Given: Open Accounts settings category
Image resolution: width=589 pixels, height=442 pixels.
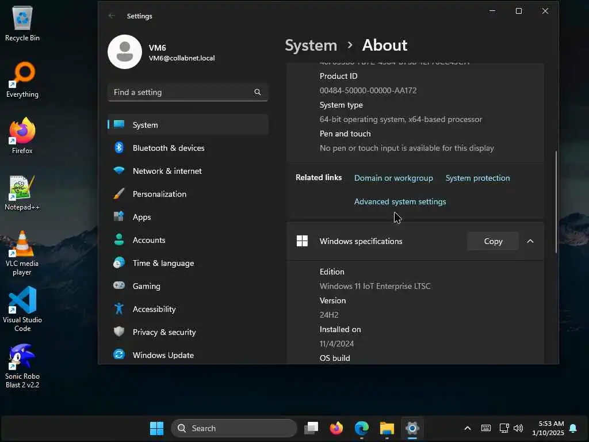Looking at the screenshot, I should coord(188,240).
